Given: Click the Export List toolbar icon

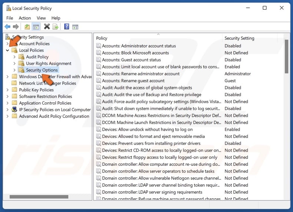Looking at the screenshot, I should 55,27.
